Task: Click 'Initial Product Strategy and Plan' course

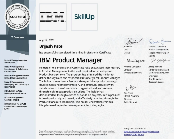Action: pyautogui.click(x=17, y=77)
